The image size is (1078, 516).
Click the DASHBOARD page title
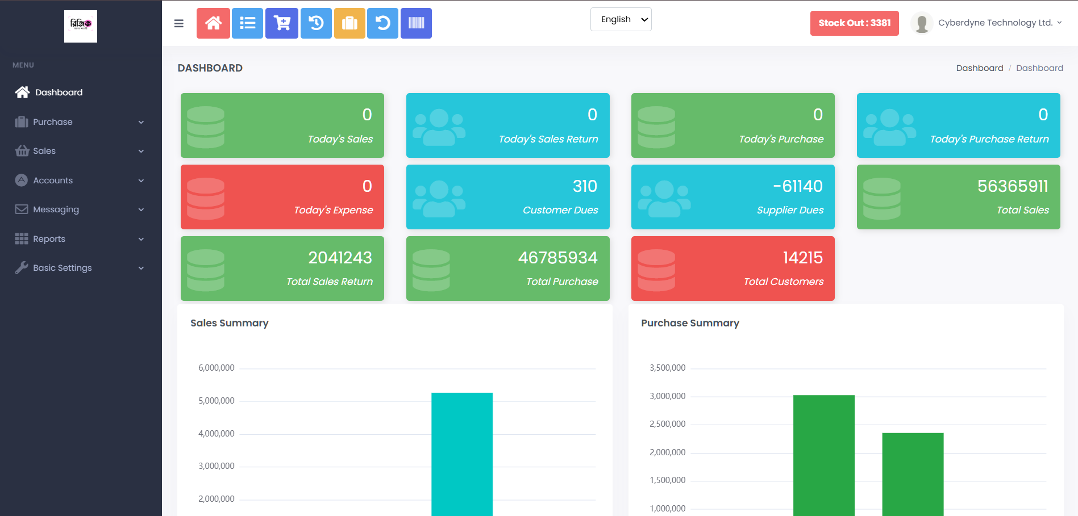pos(210,68)
